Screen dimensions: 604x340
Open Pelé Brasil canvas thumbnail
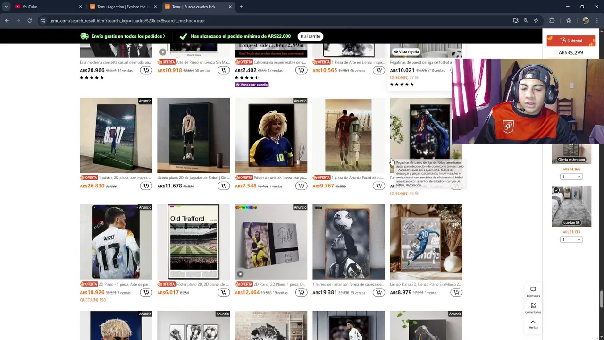pos(271,242)
